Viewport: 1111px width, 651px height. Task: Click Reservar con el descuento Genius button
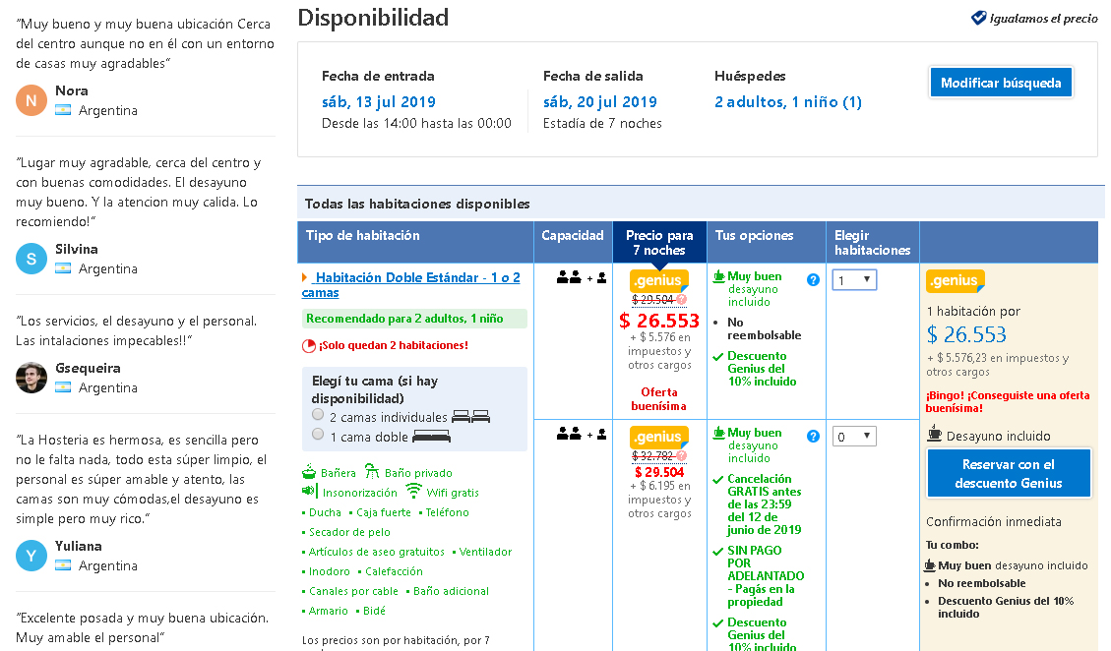pyautogui.click(x=1009, y=474)
